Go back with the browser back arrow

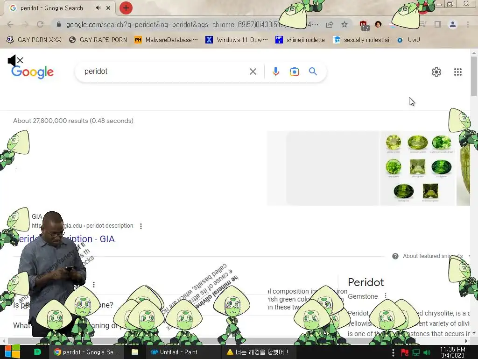[x=10, y=24]
